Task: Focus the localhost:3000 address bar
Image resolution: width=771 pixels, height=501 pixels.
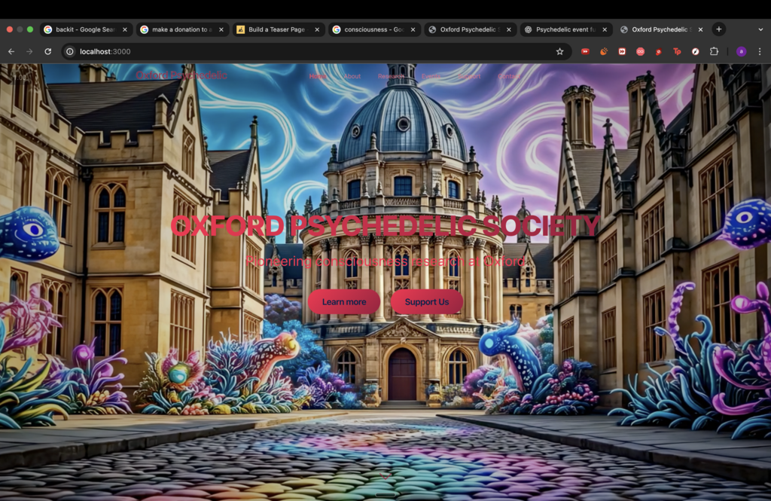Action: [301, 51]
